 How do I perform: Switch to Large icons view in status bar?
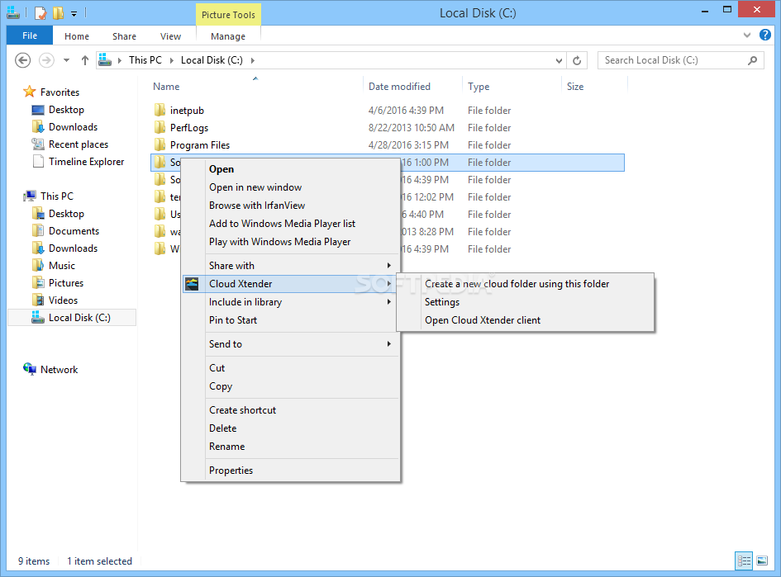click(762, 561)
